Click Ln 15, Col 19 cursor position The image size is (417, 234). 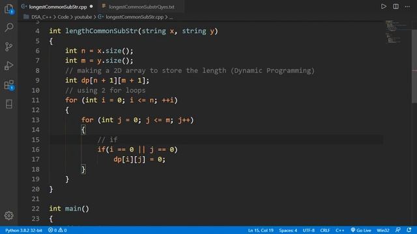(x=261, y=230)
